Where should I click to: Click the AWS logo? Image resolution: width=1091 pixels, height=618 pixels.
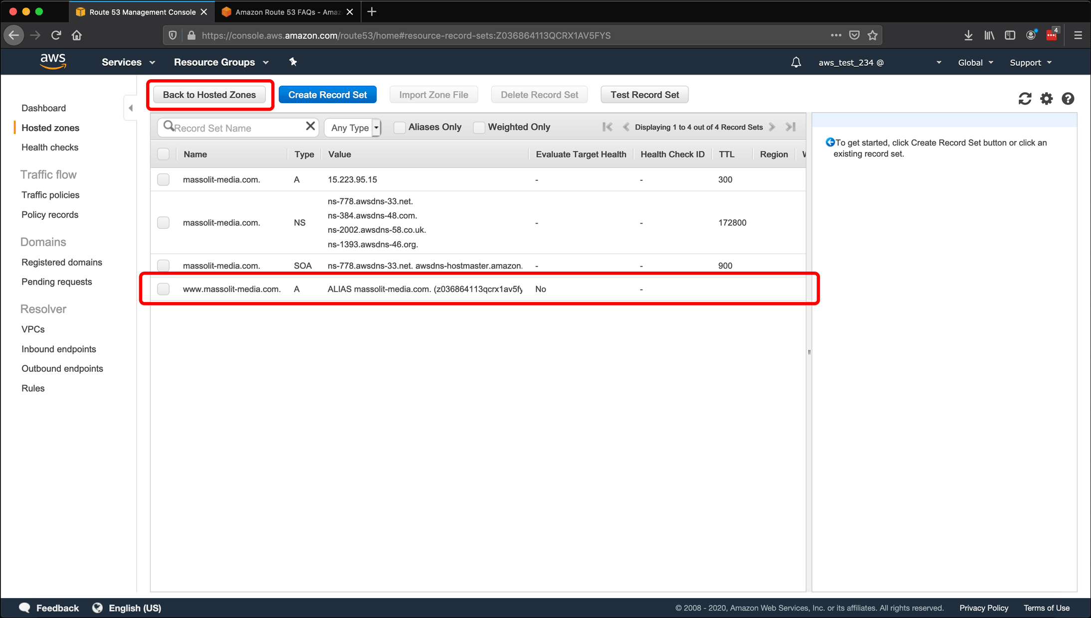[x=53, y=62]
